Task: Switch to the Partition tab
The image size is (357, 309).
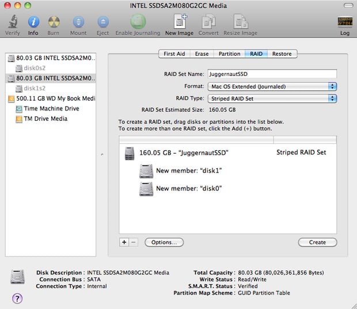Action: click(229, 54)
